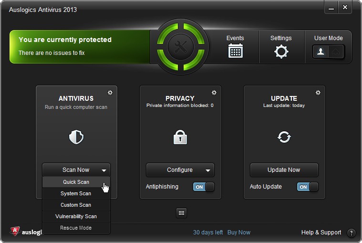Close the Auslogics Antivirus window
362x243 pixels.
[x=345, y=8]
